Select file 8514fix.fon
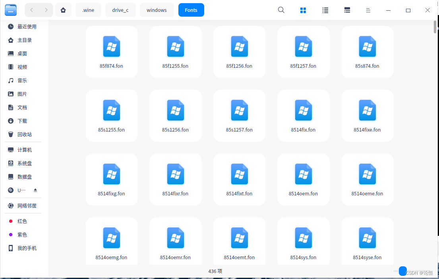This screenshot has height=279, width=439. coord(303,116)
